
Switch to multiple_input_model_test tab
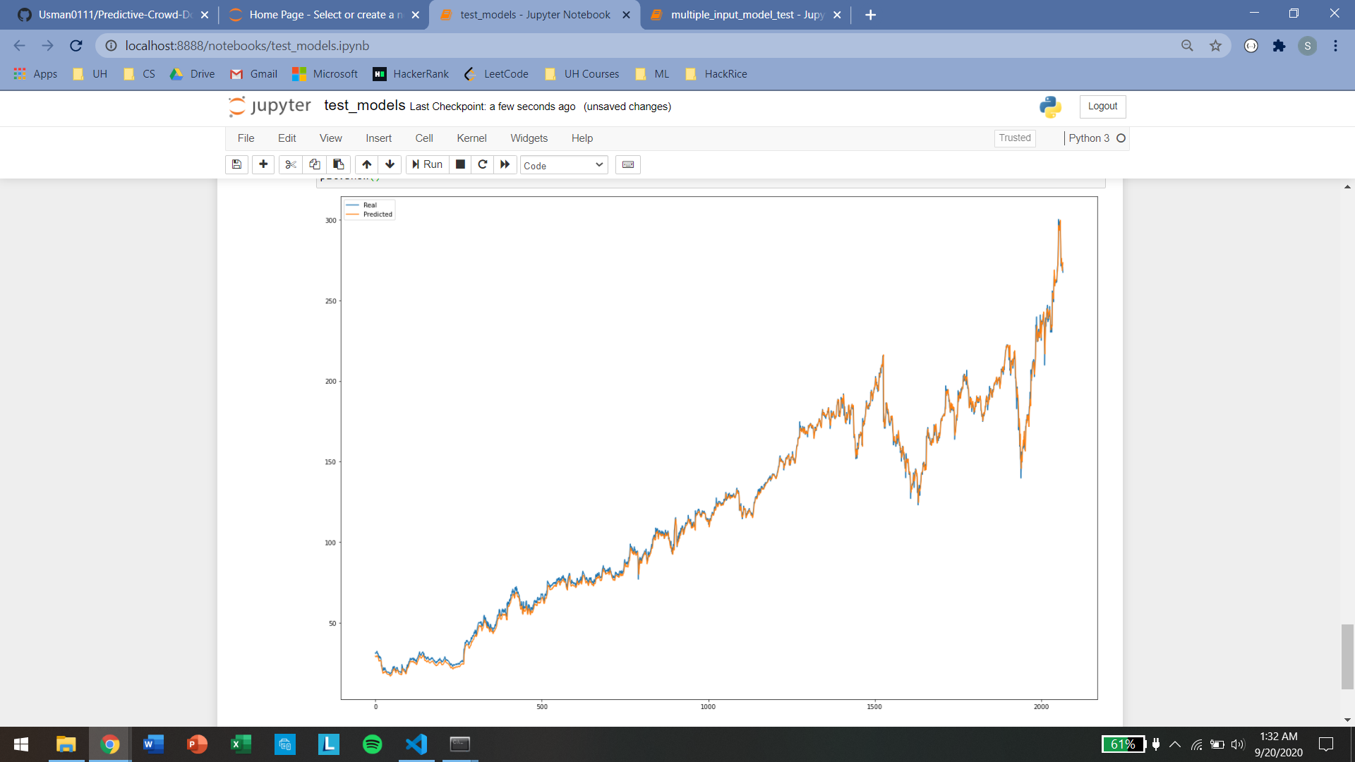tap(747, 15)
